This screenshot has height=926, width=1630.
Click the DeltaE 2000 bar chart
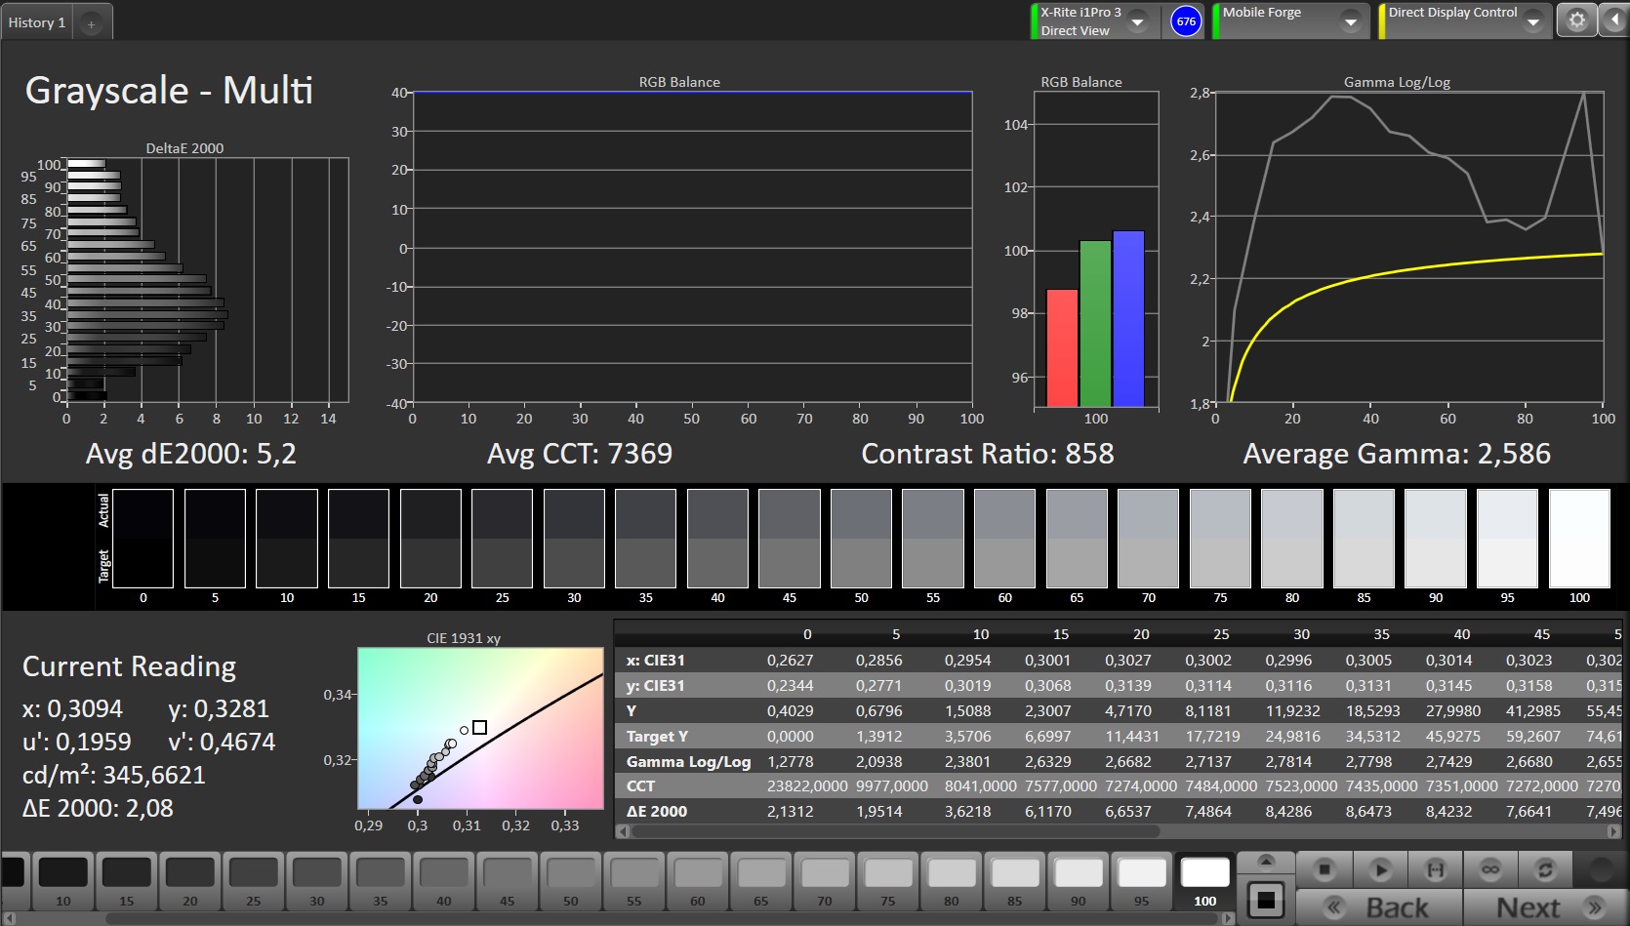[x=207, y=280]
